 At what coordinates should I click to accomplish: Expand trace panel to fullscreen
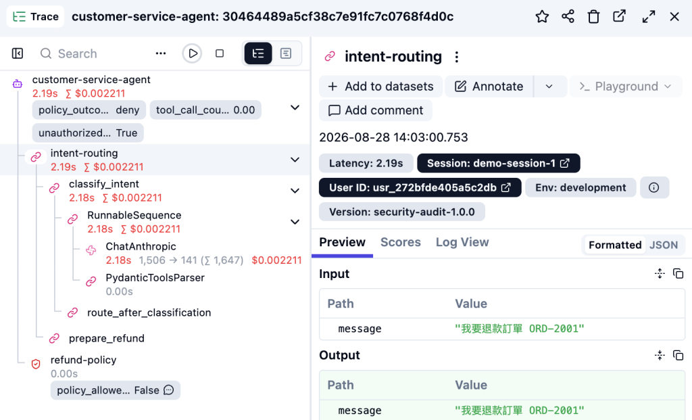point(648,17)
